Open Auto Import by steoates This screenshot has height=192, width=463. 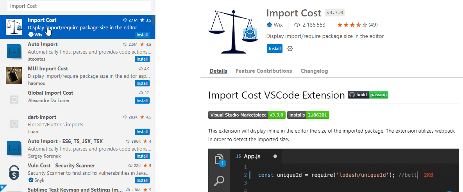78,51
